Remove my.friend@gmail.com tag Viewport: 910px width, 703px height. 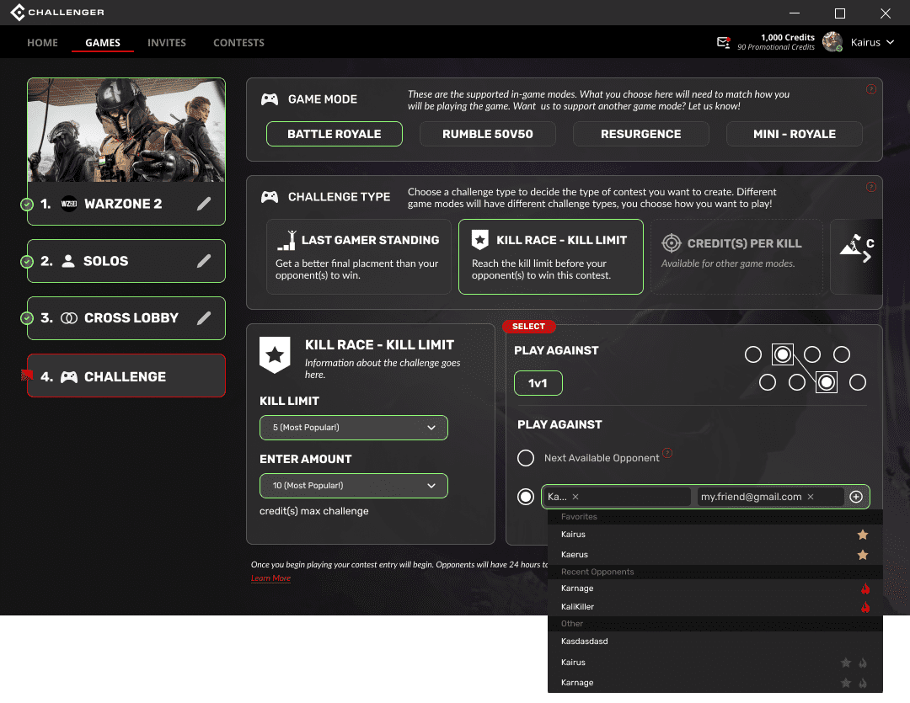click(x=811, y=497)
